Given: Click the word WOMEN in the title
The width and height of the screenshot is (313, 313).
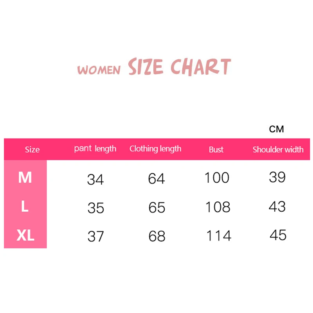Looking at the screenshot, I should [x=99, y=70].
